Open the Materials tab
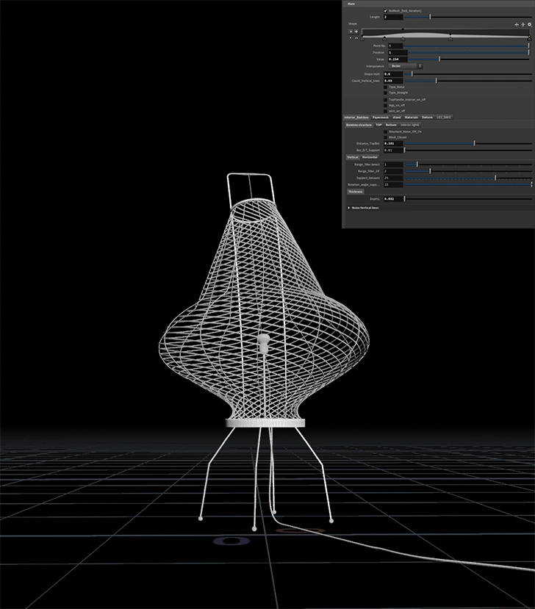Screen dimensions: 535x609 [411, 118]
